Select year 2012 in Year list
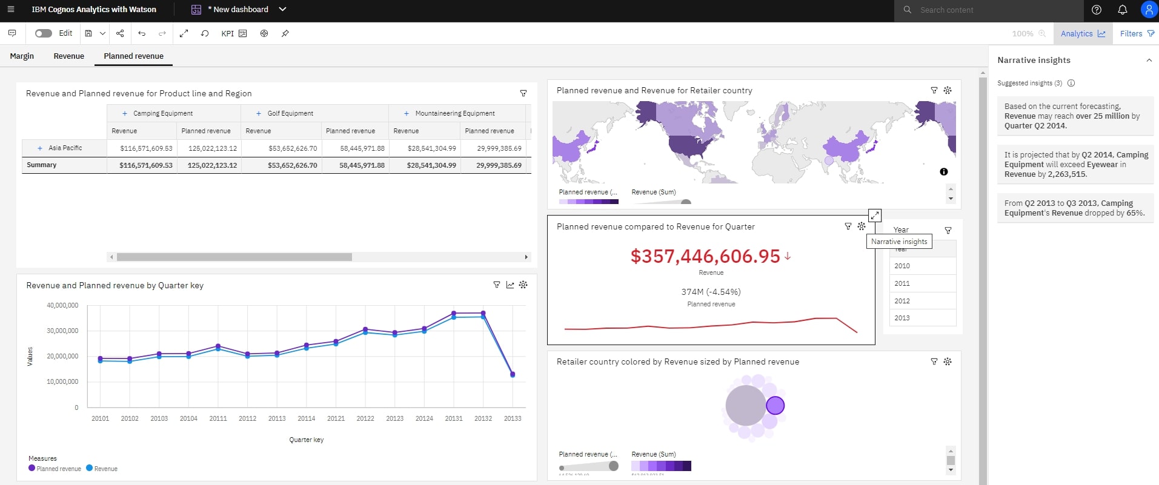1159x485 pixels. point(902,301)
